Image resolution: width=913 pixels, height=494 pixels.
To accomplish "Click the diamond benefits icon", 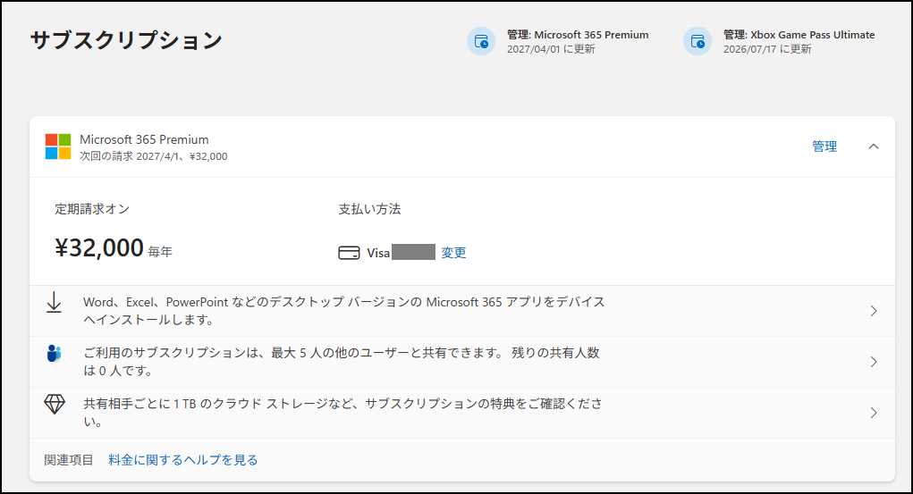I will click(x=55, y=404).
